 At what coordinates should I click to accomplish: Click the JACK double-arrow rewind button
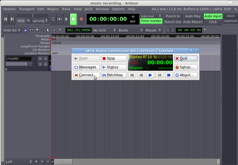tap(141, 75)
